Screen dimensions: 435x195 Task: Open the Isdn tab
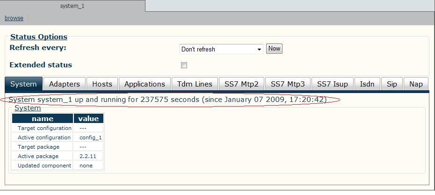tap(367, 84)
